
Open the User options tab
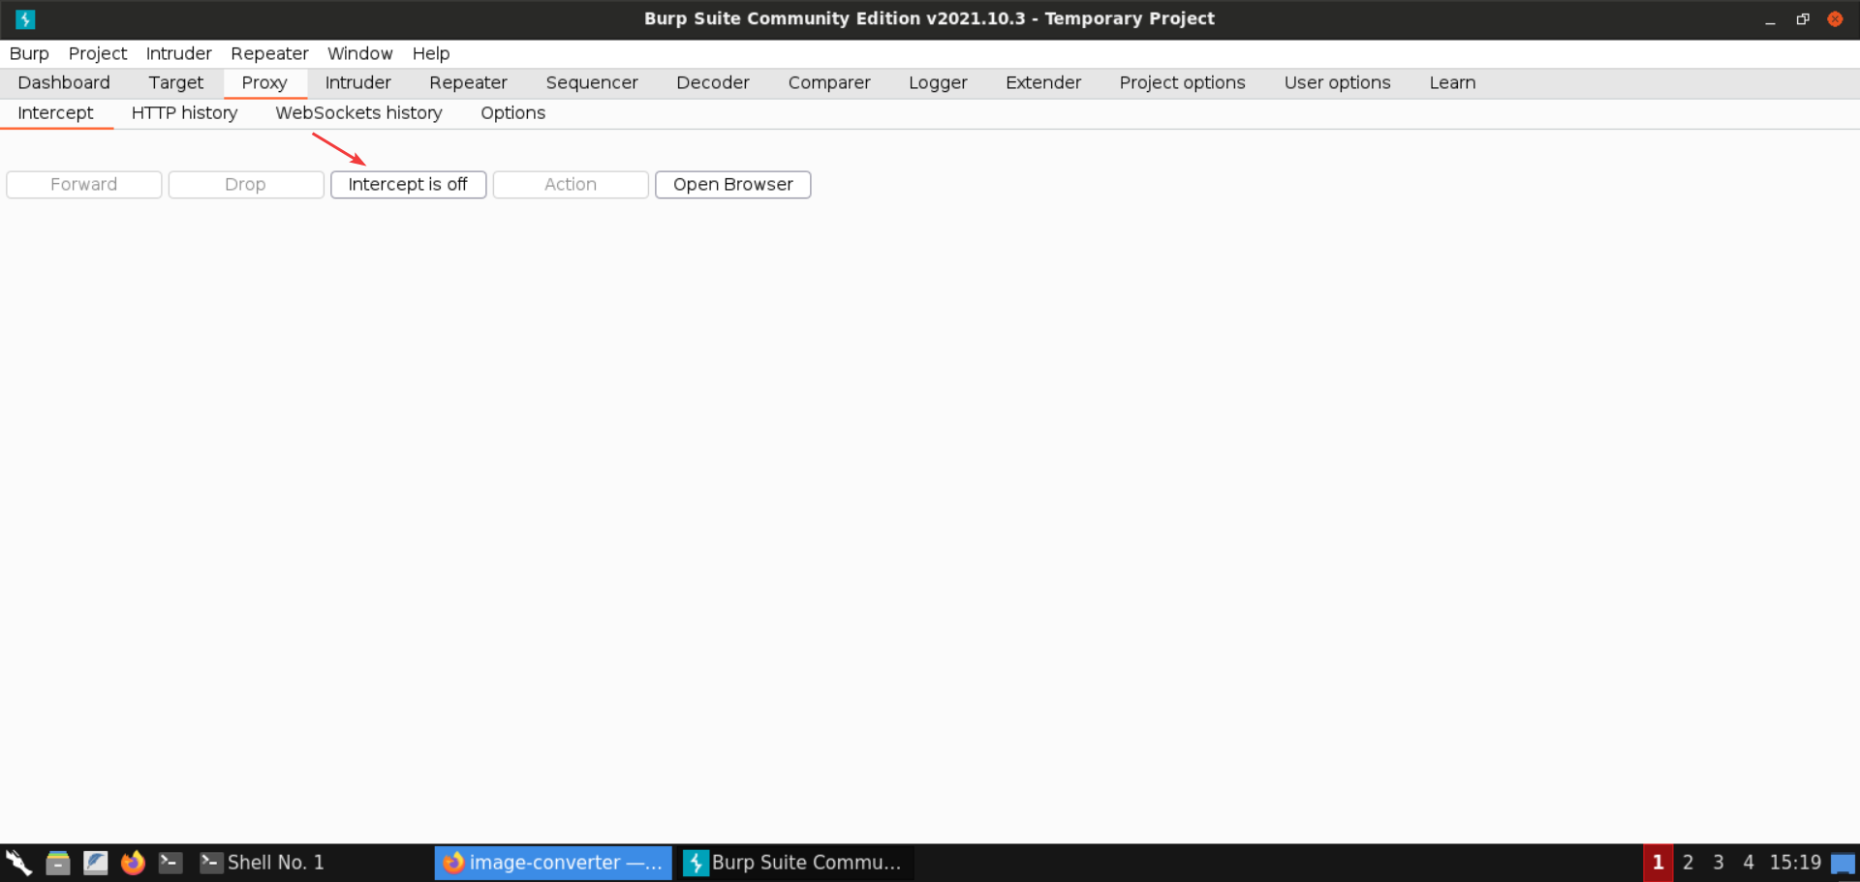coord(1337,83)
